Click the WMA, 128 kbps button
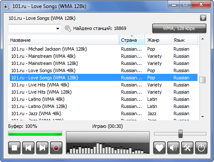Viewport: 214px width, 162px height. click(179, 28)
